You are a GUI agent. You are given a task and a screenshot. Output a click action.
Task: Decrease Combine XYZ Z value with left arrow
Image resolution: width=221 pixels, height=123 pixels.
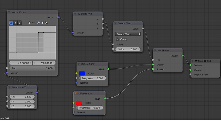(x=11, y=106)
